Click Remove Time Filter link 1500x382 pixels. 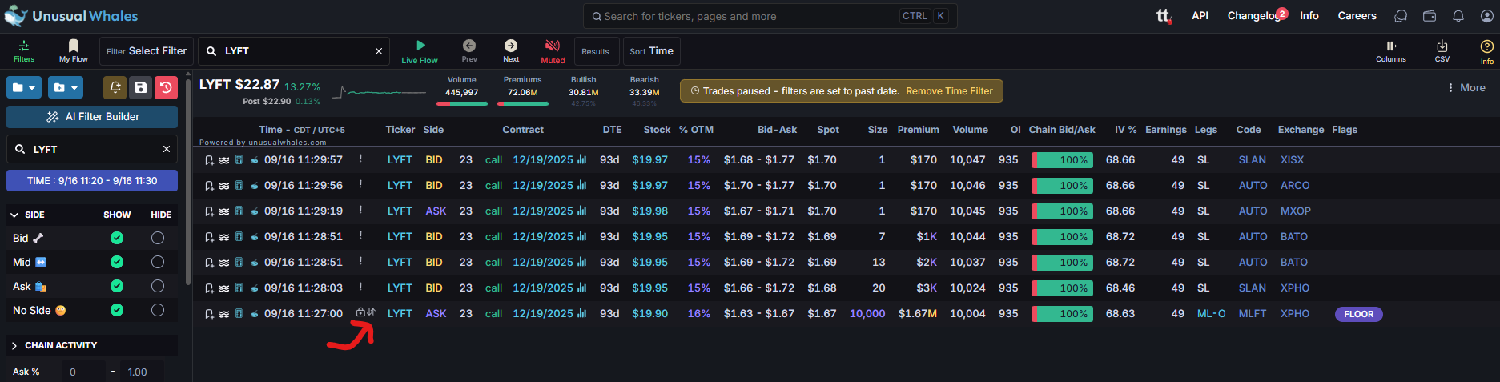(x=949, y=91)
